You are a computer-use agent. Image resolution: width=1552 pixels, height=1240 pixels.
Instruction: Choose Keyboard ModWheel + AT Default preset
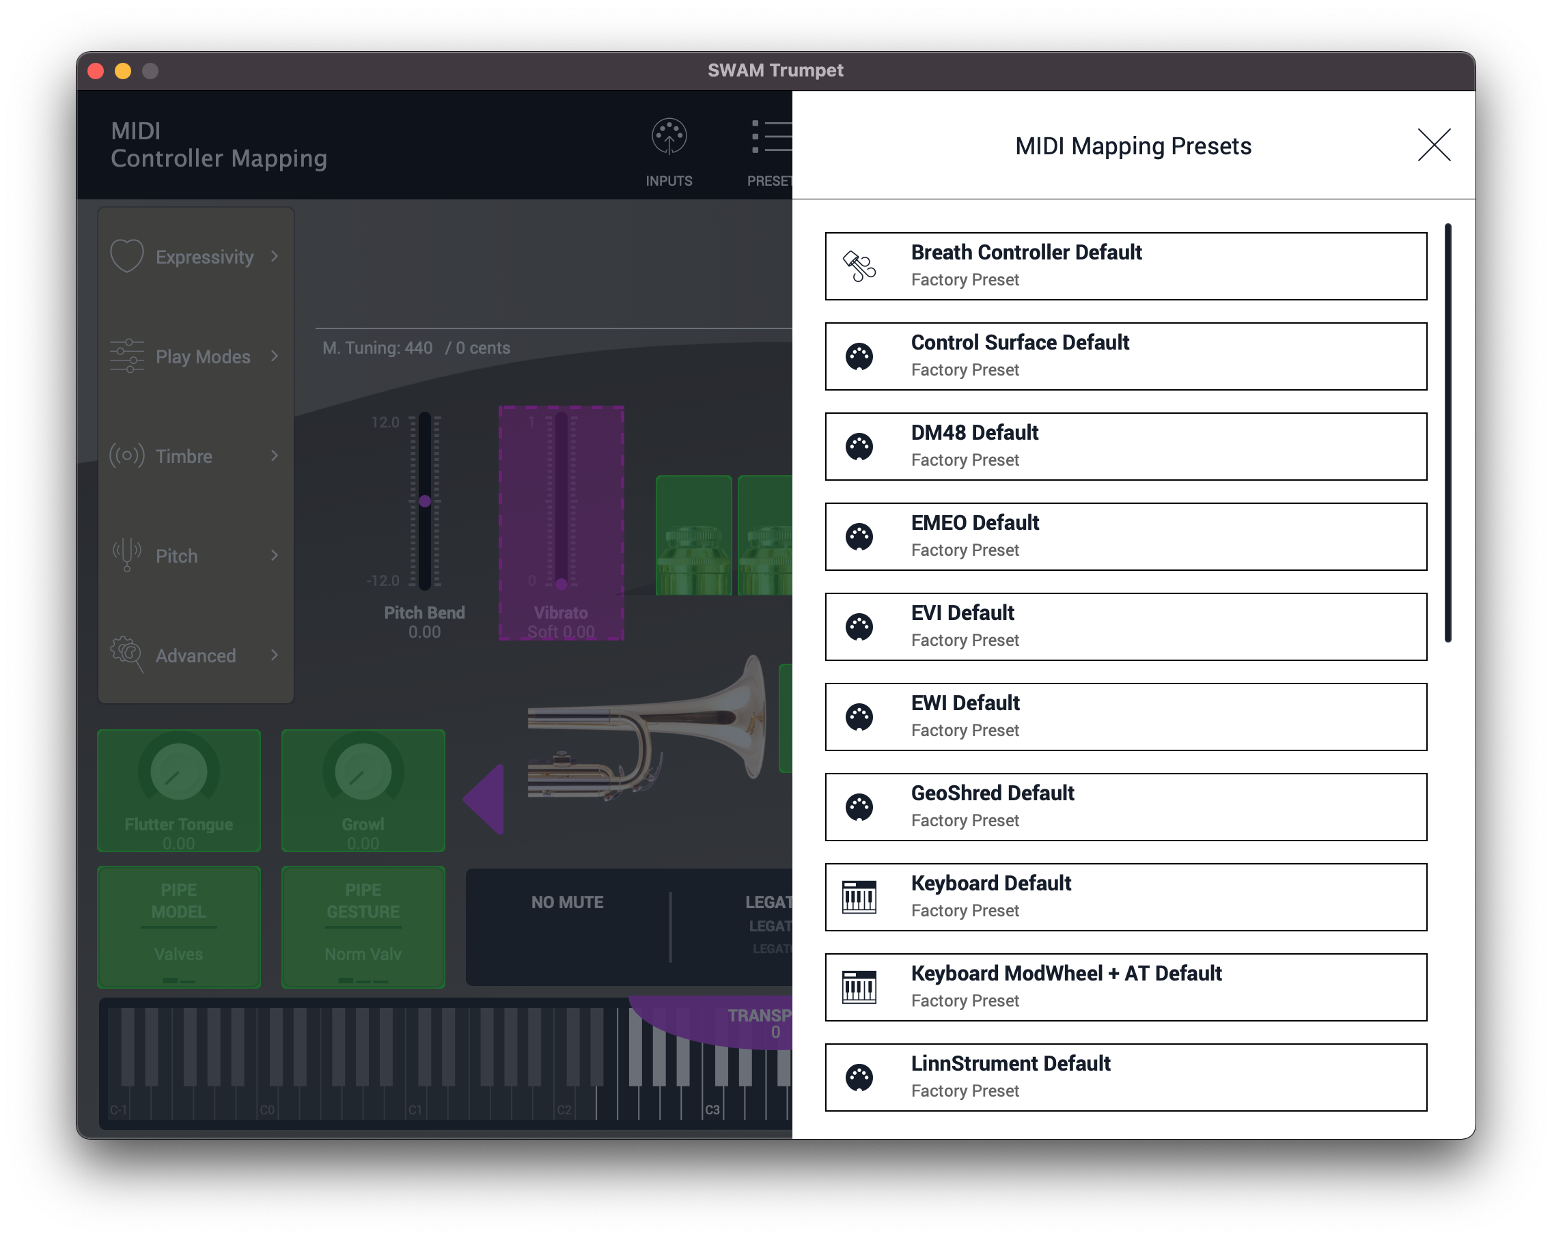(x=1126, y=987)
